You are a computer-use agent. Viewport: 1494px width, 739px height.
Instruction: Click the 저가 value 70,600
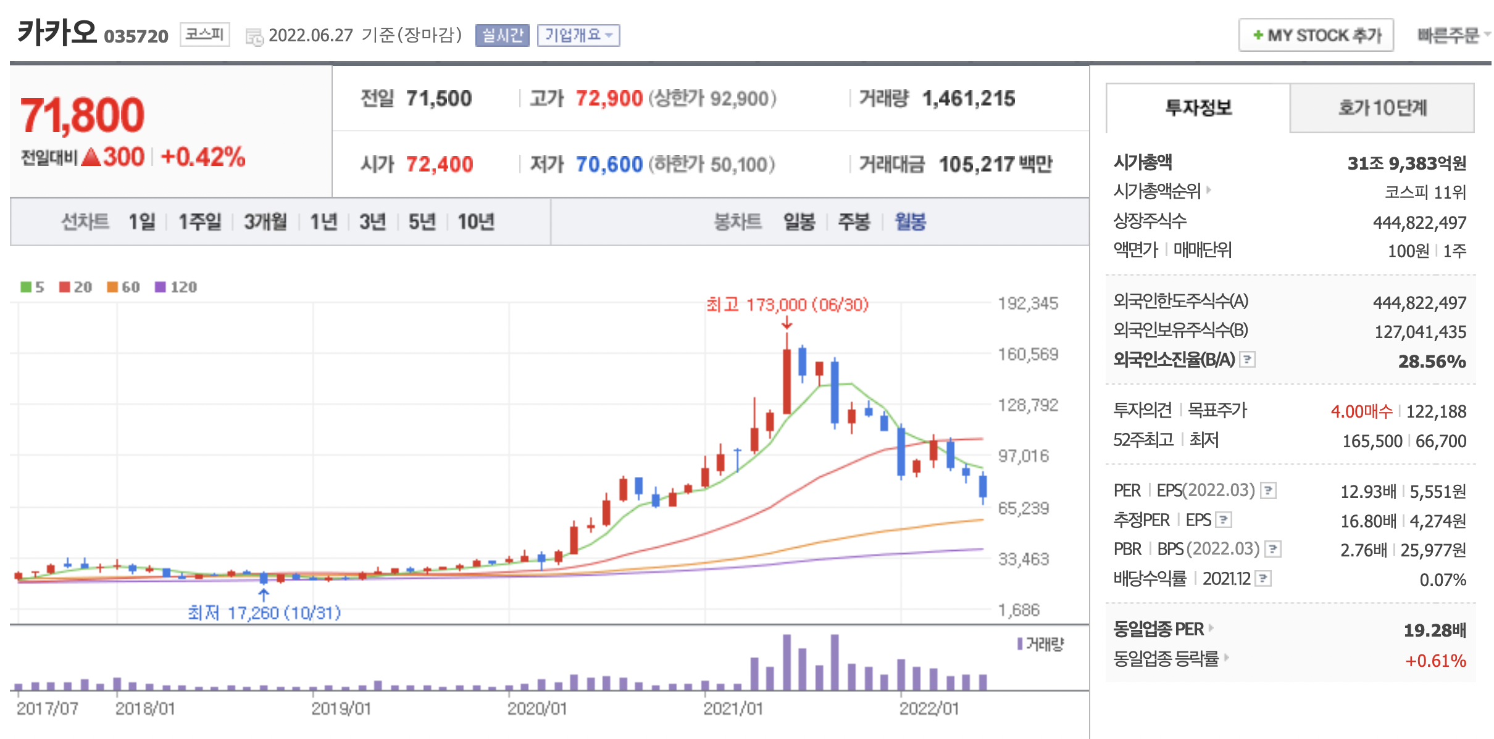609,165
